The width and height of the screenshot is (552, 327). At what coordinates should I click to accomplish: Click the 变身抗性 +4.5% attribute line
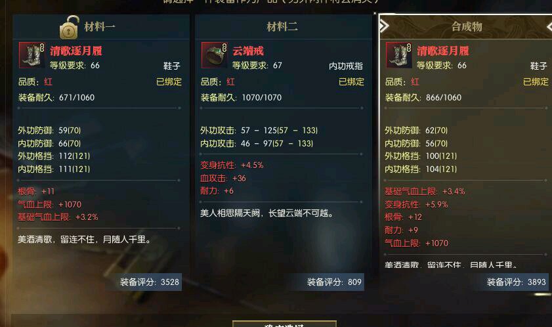pos(232,165)
